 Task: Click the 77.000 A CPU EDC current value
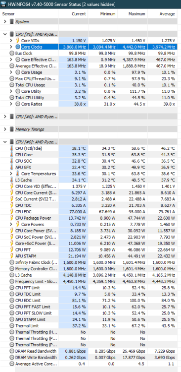click(77, 212)
